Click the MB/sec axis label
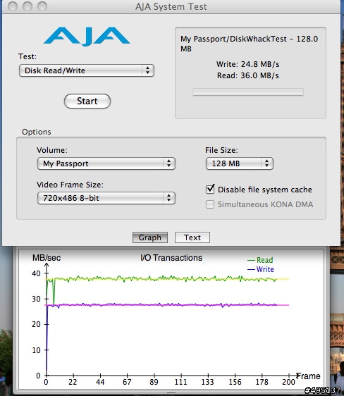344x396 pixels. pos(47,258)
